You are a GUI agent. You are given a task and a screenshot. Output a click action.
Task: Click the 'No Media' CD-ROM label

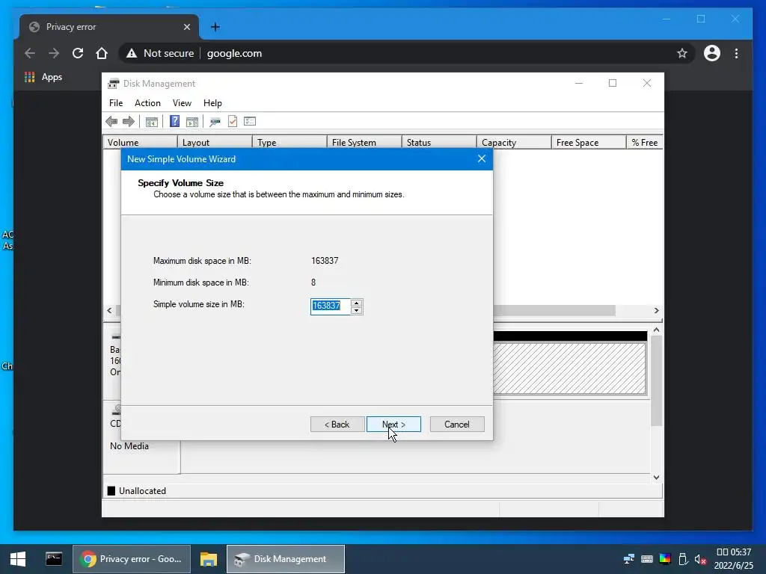pyautogui.click(x=129, y=446)
